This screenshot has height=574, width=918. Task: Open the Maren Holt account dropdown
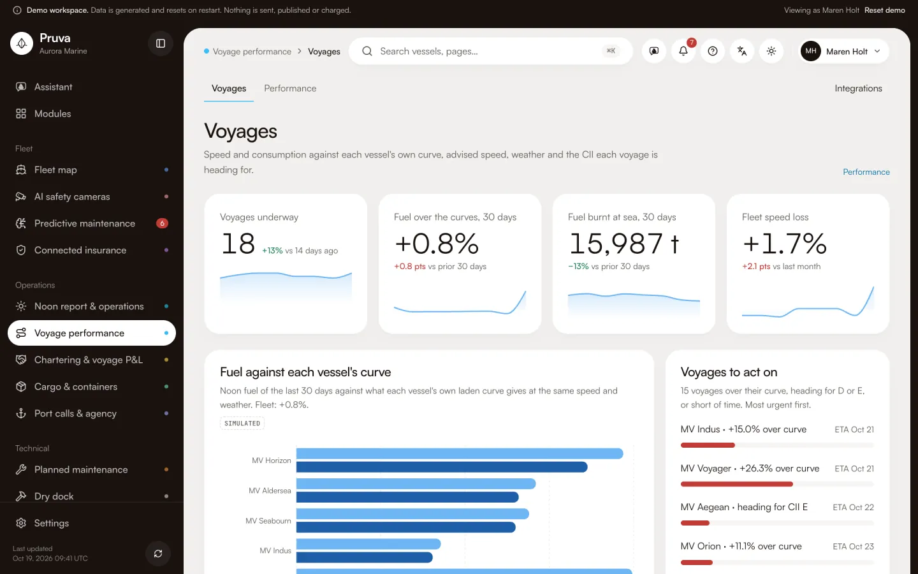pos(844,51)
